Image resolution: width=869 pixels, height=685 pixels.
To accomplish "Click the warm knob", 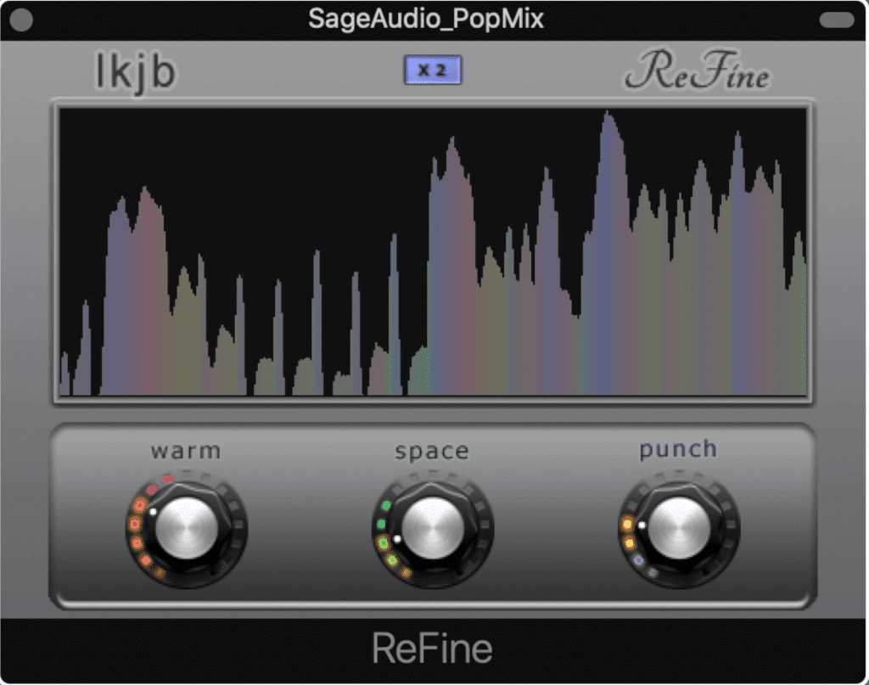I will (186, 529).
